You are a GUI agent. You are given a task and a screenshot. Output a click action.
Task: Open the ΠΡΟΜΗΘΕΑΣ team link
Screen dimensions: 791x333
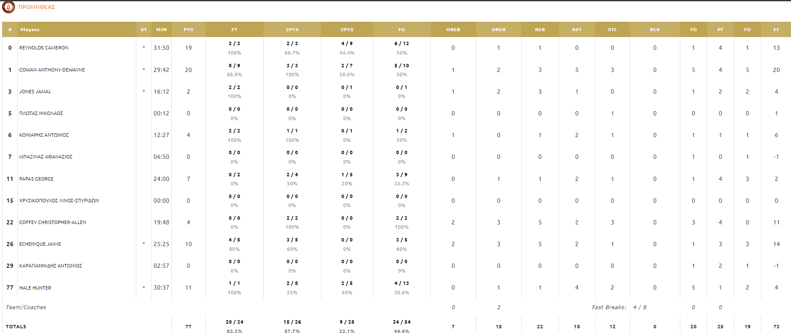37,7
